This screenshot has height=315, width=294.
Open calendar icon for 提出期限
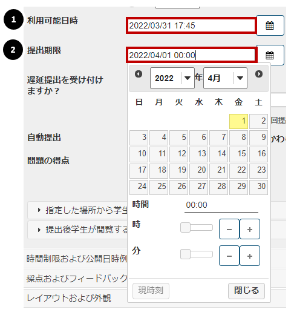point(270,55)
